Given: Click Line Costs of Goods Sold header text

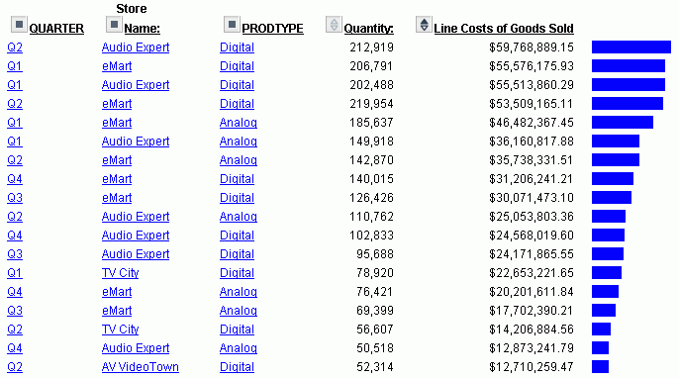Looking at the screenshot, I should (x=504, y=29).
